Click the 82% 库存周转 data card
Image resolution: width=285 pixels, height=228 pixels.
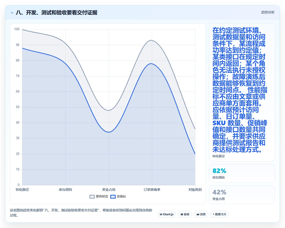point(242,173)
